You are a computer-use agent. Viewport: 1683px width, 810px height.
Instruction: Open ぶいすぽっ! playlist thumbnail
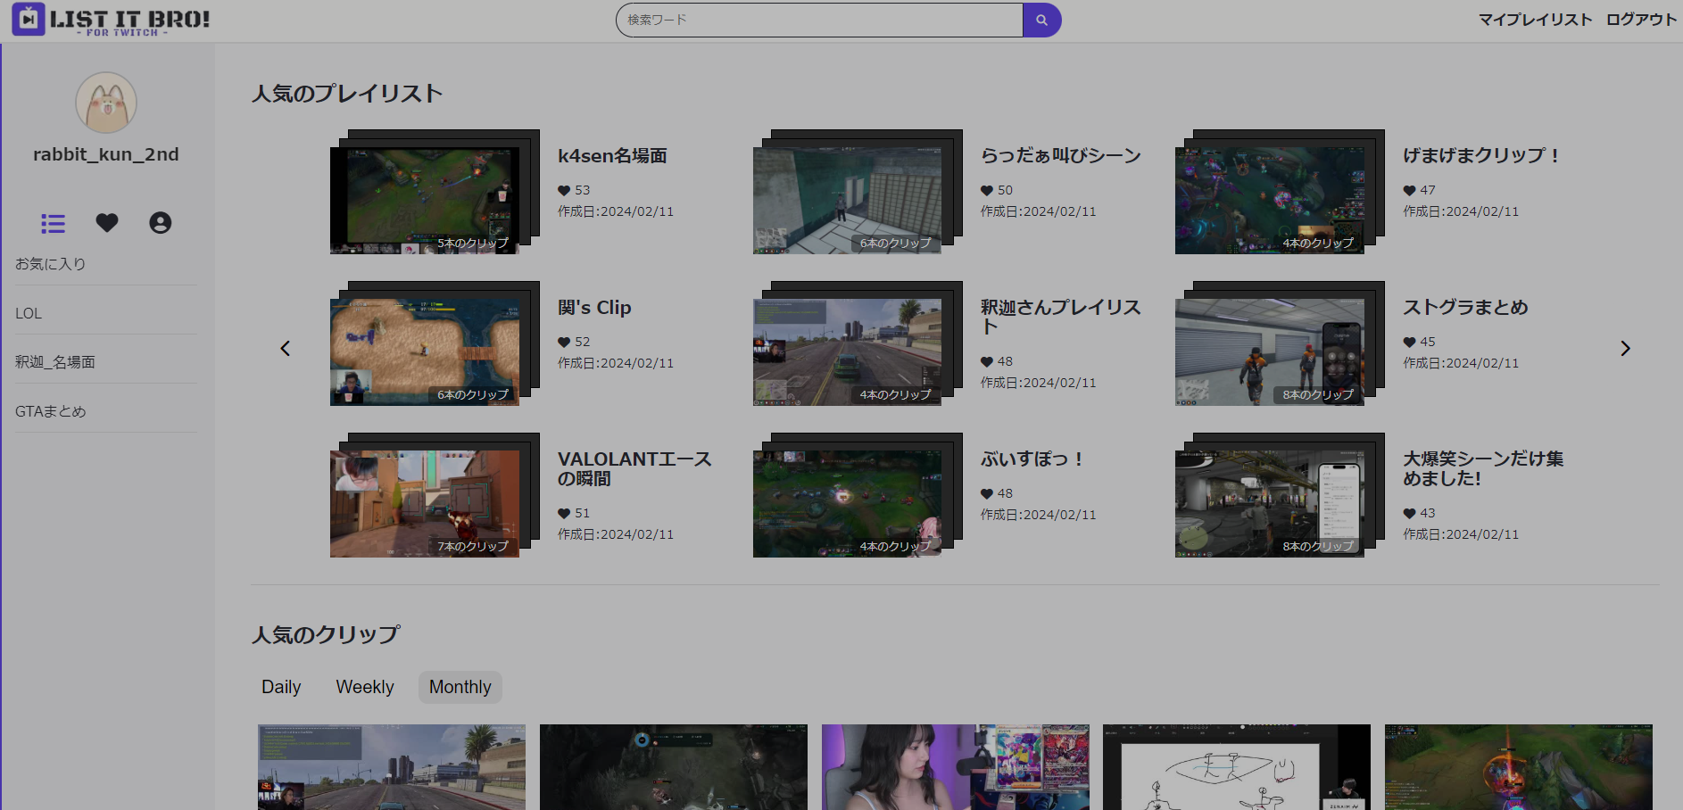click(848, 504)
